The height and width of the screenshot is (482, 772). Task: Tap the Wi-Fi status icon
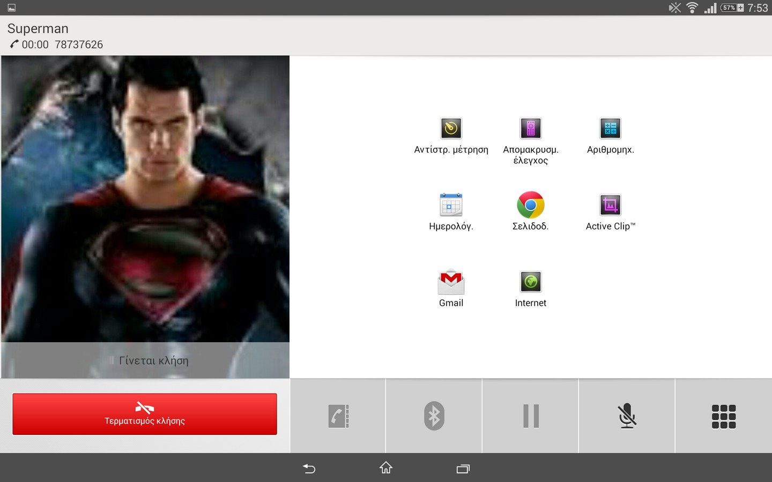[692, 7]
